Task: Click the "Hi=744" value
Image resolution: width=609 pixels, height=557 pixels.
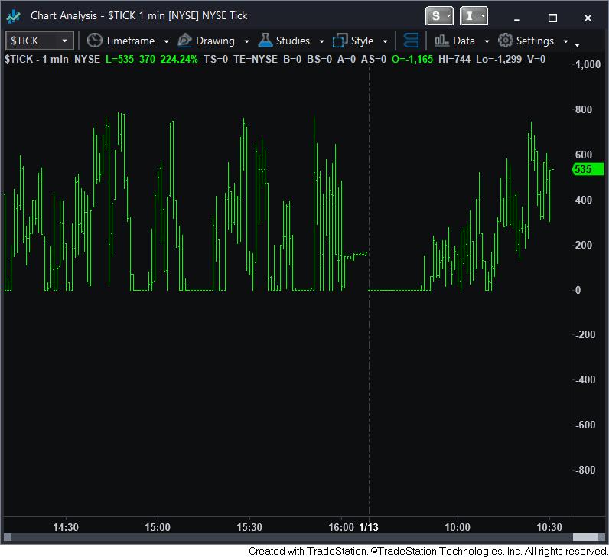Action: click(454, 59)
